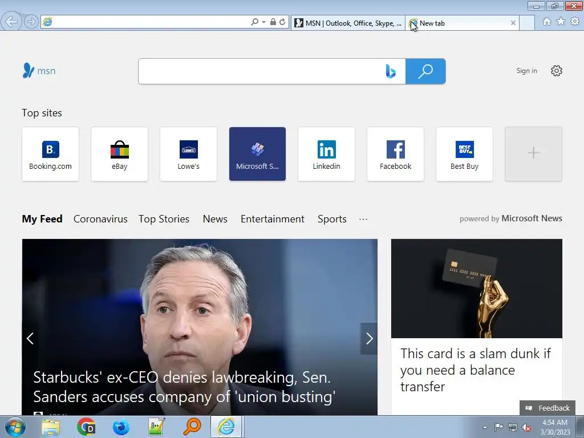
Task: Click the Home icon in the browser toolbar
Action: point(547,22)
